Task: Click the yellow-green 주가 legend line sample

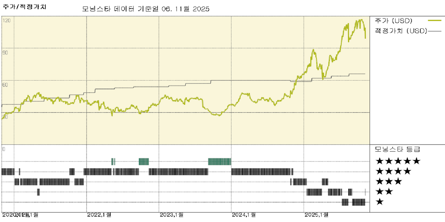Action: pos(435,20)
